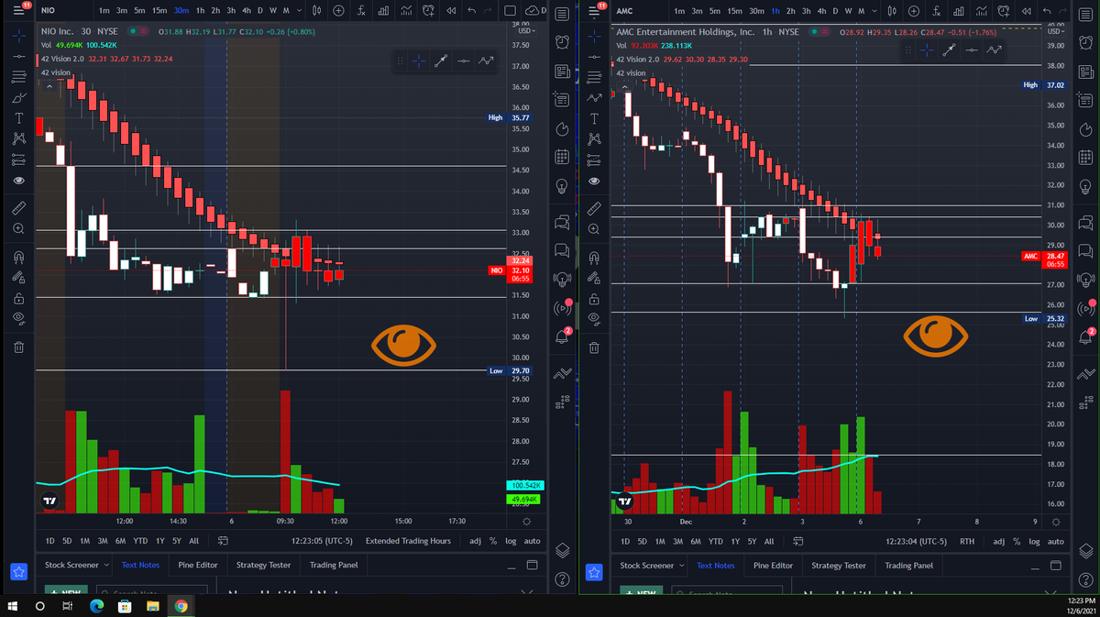Expand more timeframes chevron in AMC window
This screenshot has height=617, width=1100.
click(x=876, y=10)
